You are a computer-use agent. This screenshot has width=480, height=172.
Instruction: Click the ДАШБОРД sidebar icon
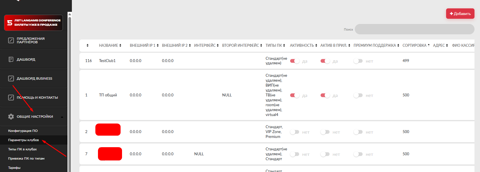point(11,59)
